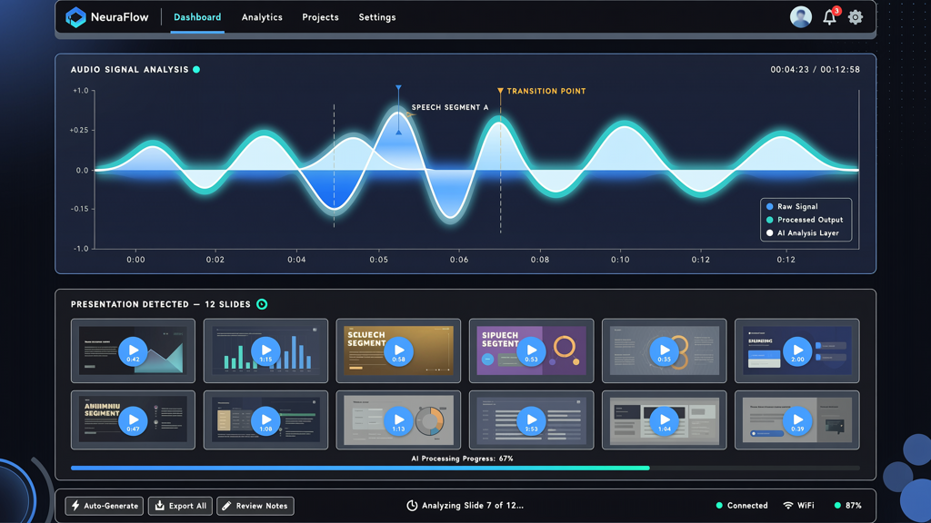Play the slide clip labeled 0:39
Viewport: 931px width, 523px height.
pyautogui.click(x=797, y=420)
